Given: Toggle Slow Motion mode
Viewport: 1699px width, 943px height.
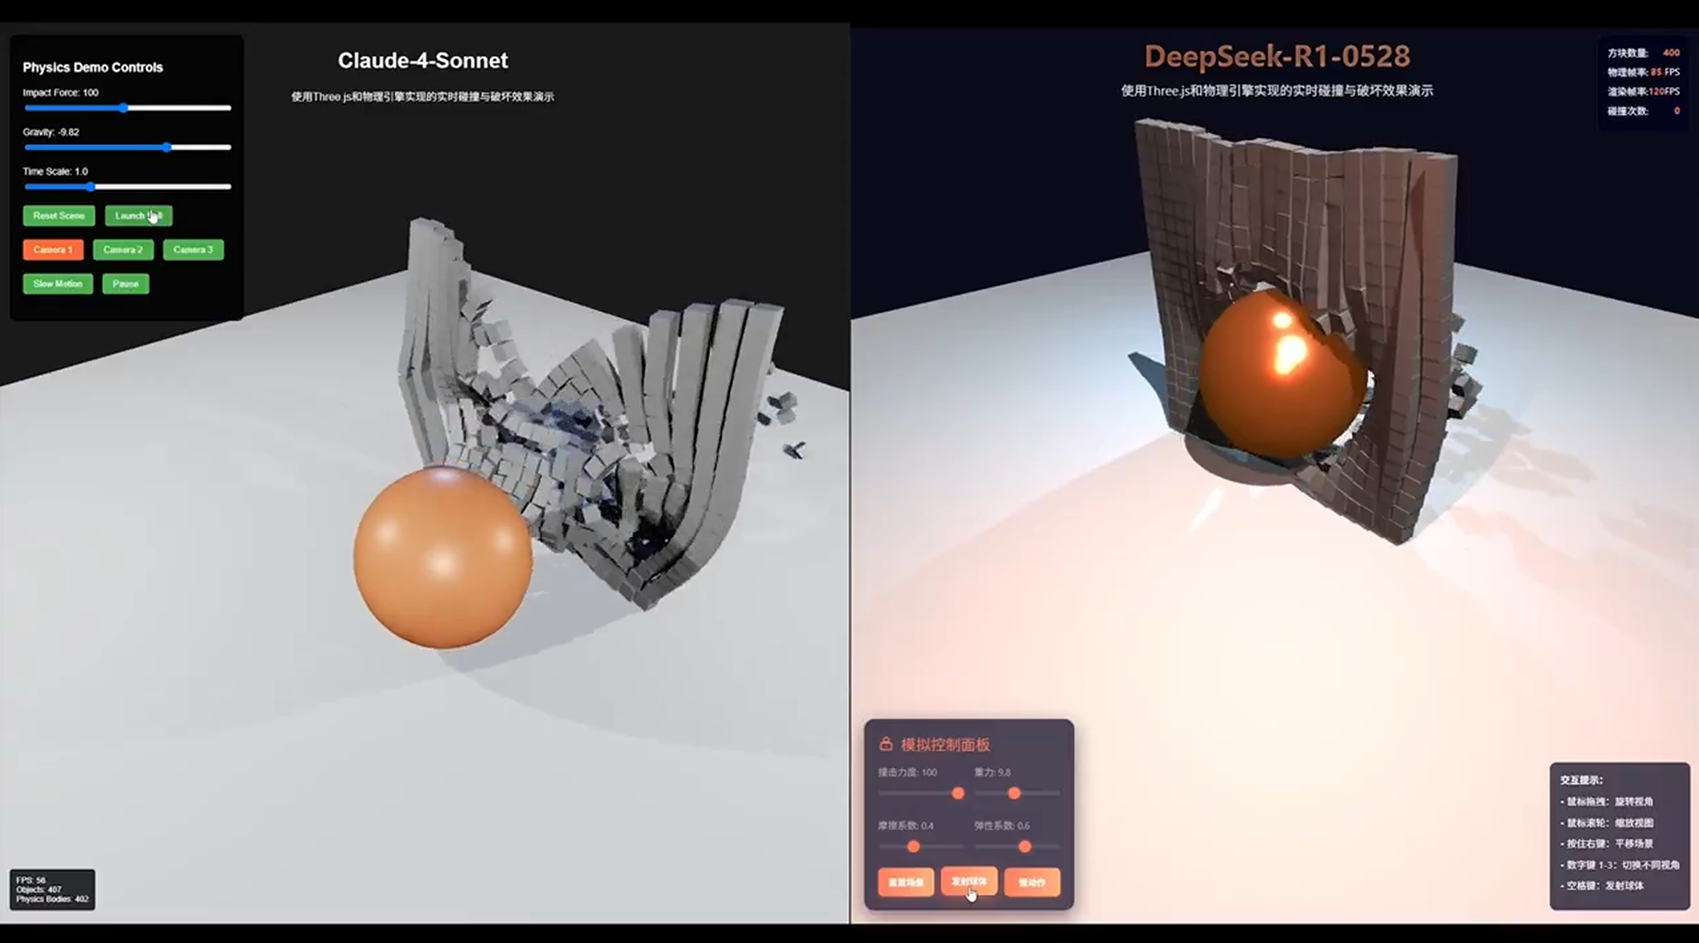Looking at the screenshot, I should [x=58, y=284].
